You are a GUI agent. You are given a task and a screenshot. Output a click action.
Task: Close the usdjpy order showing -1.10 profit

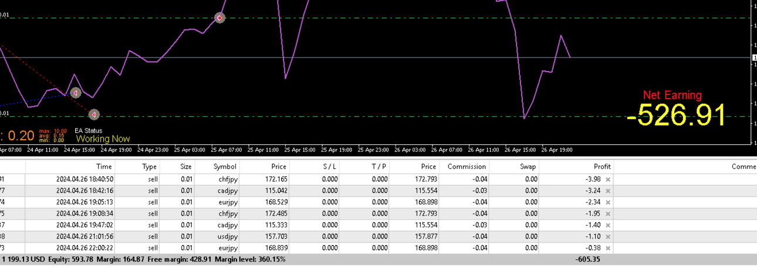pos(608,236)
